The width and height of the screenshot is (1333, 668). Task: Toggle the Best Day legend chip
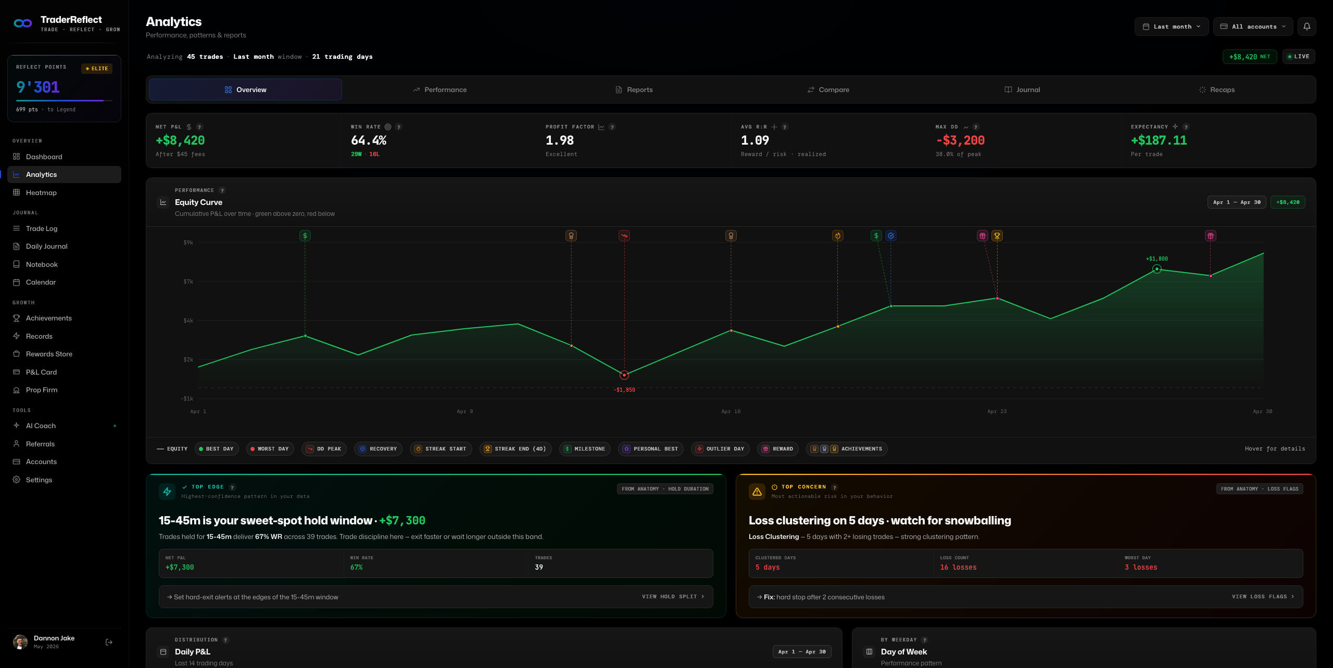coord(217,449)
